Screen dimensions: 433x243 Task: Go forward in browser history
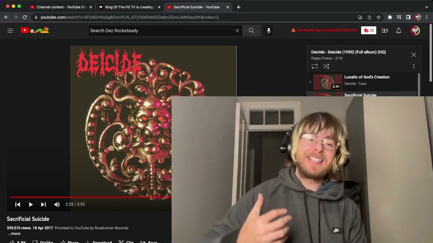[x=15, y=17]
